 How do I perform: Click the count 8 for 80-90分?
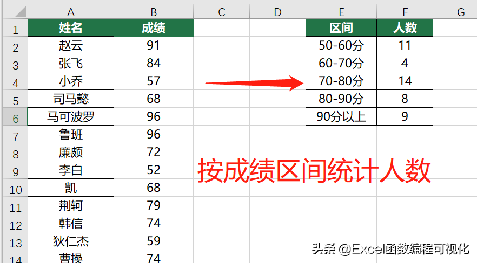tap(405, 99)
